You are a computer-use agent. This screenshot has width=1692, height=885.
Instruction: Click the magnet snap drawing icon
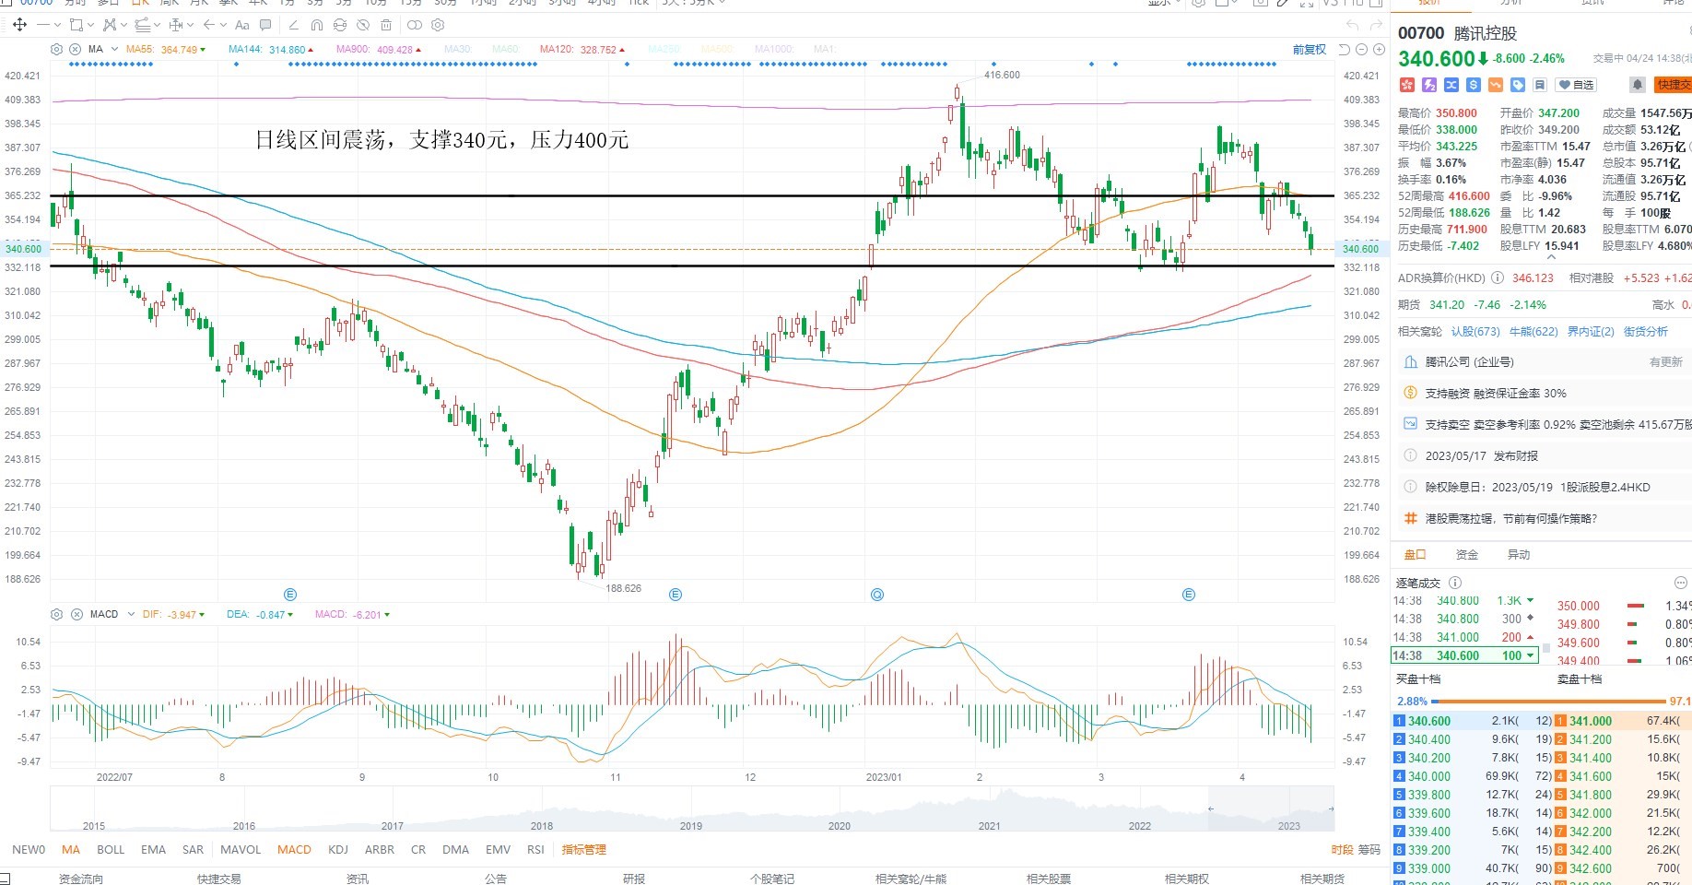tap(317, 25)
